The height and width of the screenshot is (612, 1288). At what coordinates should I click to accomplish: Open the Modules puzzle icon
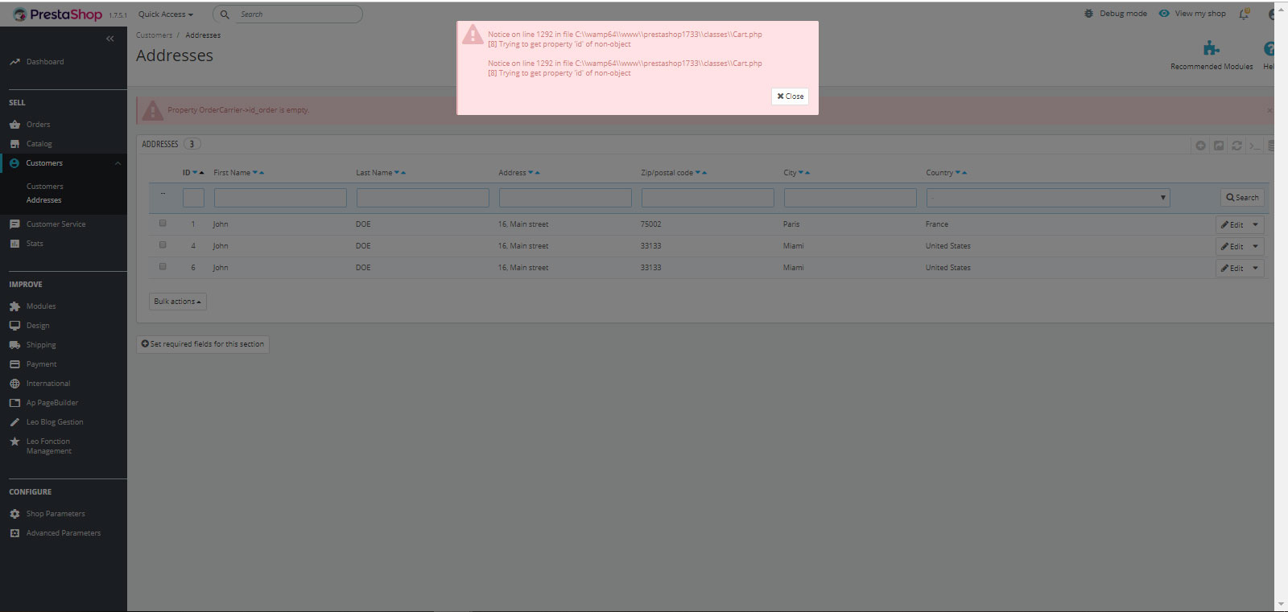coord(14,306)
